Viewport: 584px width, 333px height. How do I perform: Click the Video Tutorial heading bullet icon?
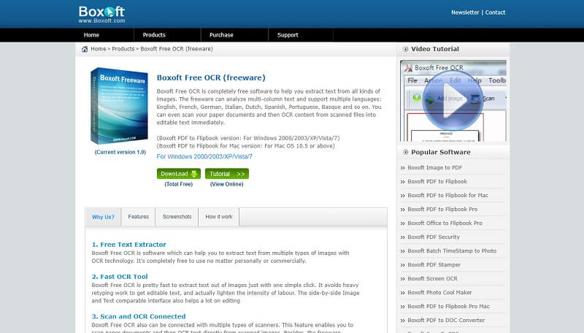tap(406, 49)
